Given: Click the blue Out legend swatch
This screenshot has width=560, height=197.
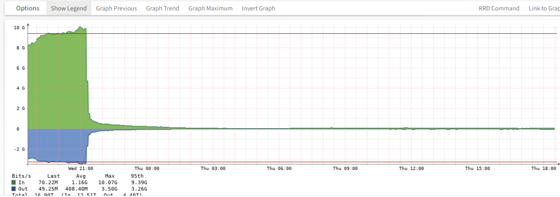Looking at the screenshot, I should [x=15, y=188].
